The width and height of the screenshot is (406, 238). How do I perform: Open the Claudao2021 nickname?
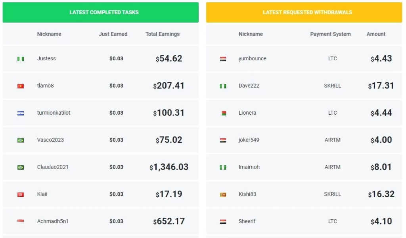click(x=53, y=167)
